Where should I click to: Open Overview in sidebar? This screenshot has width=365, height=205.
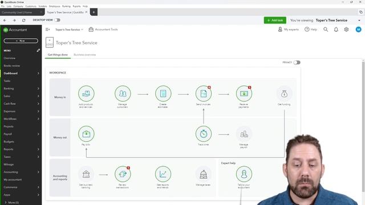(x=10, y=58)
